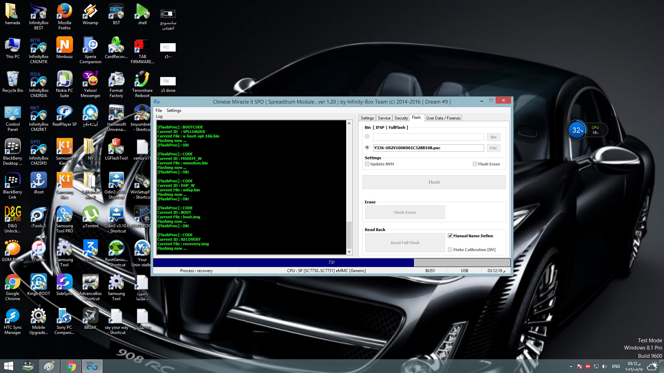Screen dimensions: 664x373
Task: Open the 3uTools desktop icon
Action: (90, 251)
